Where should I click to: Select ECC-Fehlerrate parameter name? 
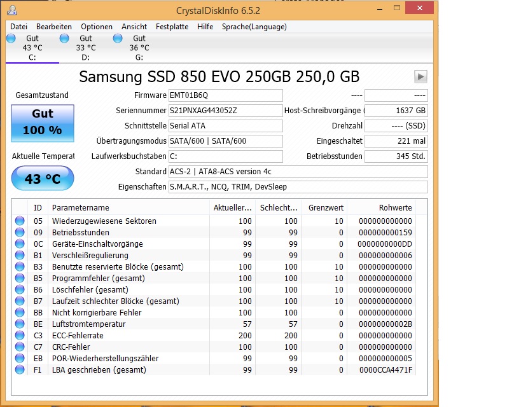tap(78, 336)
